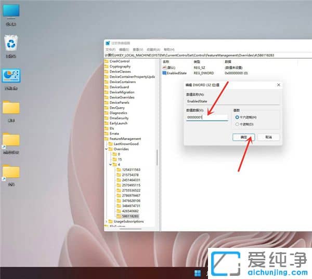Select the 3484974731 key
Image resolution: width=312 pixels, height=279 pixels.
(131, 206)
